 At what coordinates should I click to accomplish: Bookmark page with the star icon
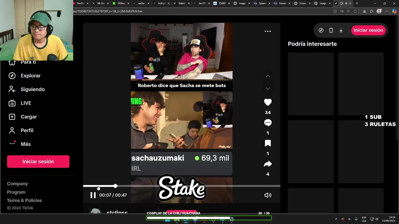pyautogui.click(x=355, y=11)
